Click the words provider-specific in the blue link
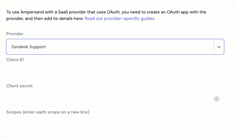This screenshot has height=139, width=234. (x=122, y=18)
